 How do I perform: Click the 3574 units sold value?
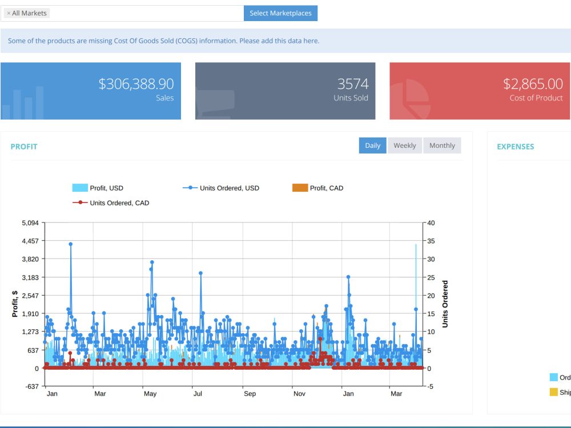tap(353, 84)
